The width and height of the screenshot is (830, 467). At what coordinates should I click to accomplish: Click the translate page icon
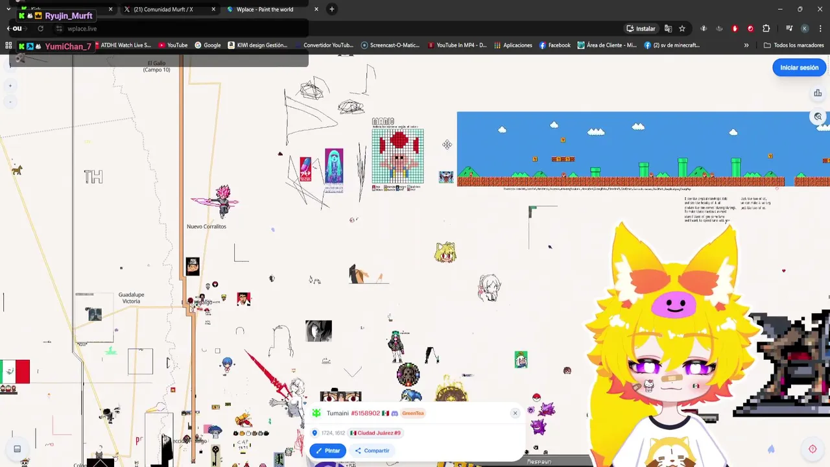pos(668,29)
